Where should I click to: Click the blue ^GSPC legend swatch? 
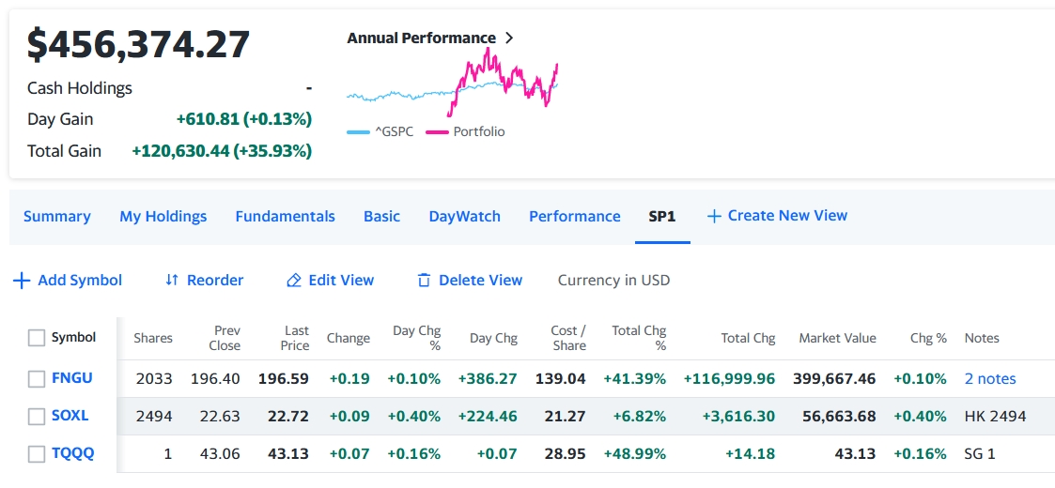coord(358,132)
